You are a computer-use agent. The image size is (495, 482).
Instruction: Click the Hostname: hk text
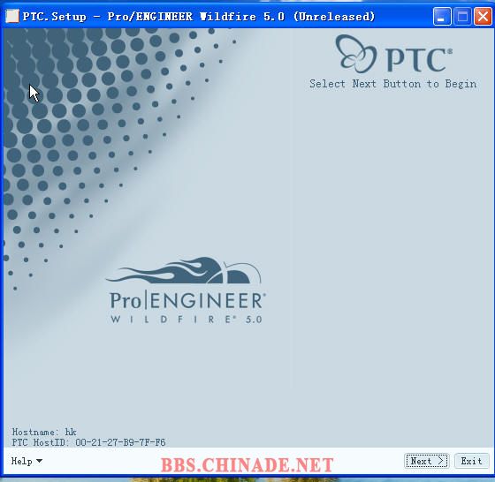[44, 432]
